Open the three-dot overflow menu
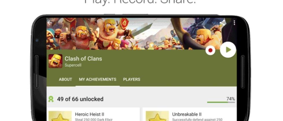 (x=234, y=23)
